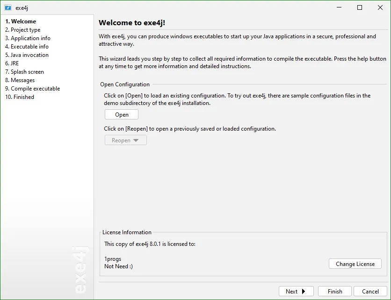Close the exe4j window
Viewport: 391px width, 300px height.
(380, 7)
